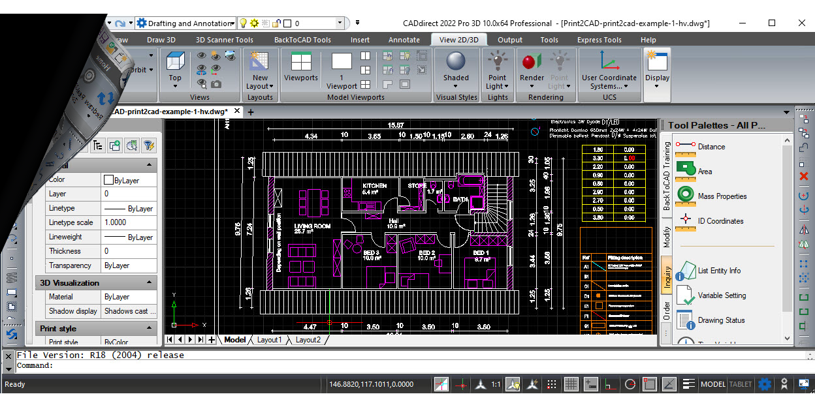Click the New Layout icon
The height and width of the screenshot is (407, 815).
click(260, 62)
